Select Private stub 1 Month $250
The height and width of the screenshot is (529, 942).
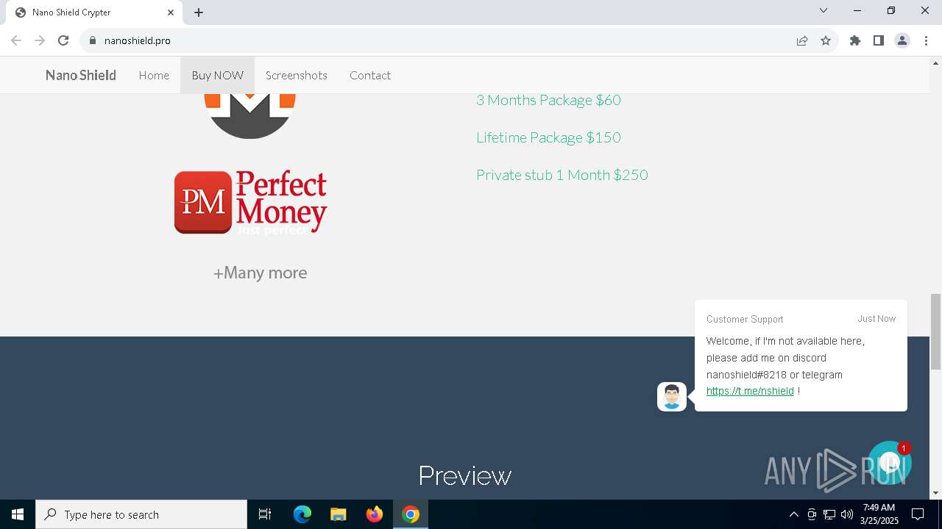click(x=562, y=175)
